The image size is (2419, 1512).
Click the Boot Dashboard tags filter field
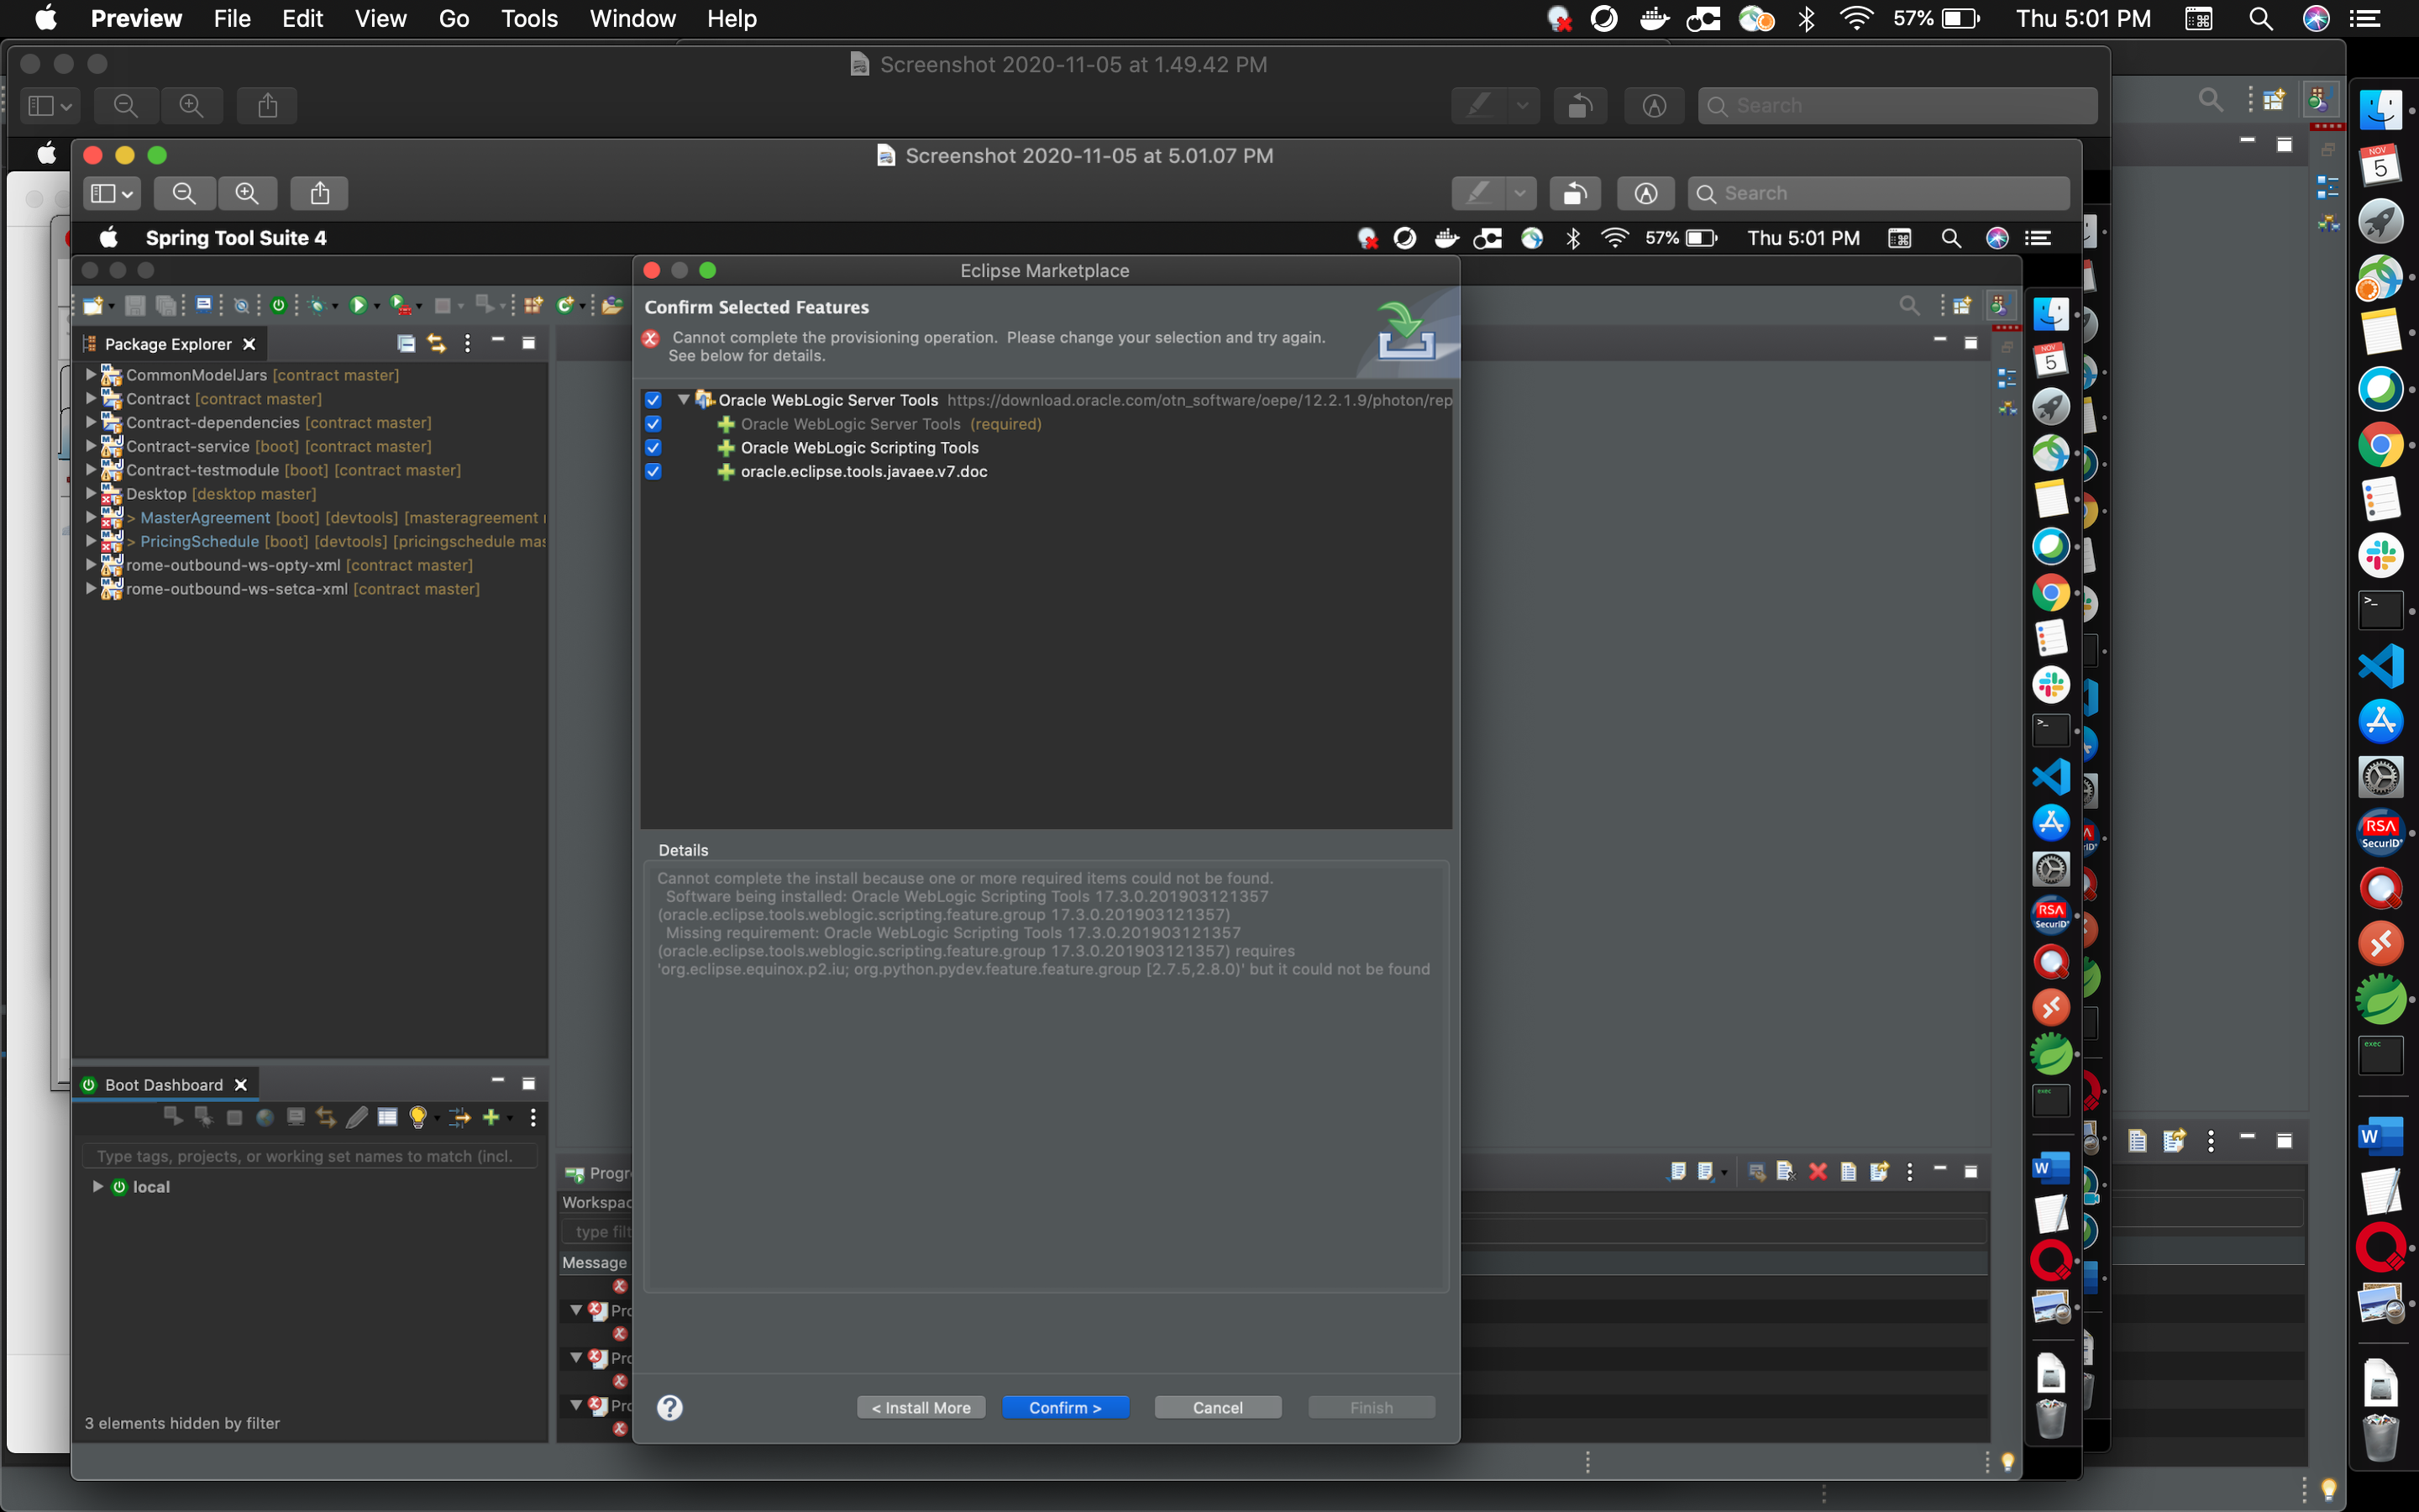pyautogui.click(x=310, y=1156)
